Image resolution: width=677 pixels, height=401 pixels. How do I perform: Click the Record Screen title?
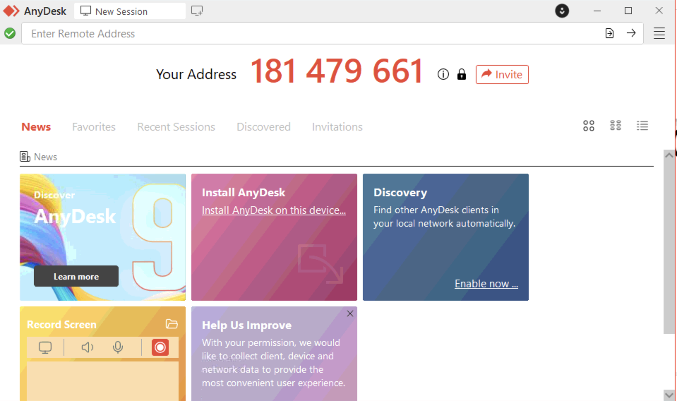click(x=61, y=324)
